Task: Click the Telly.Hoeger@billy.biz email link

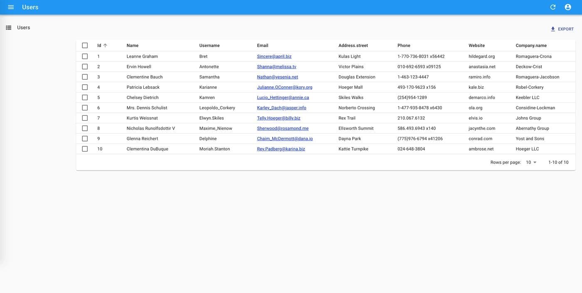Action: (x=279, y=118)
